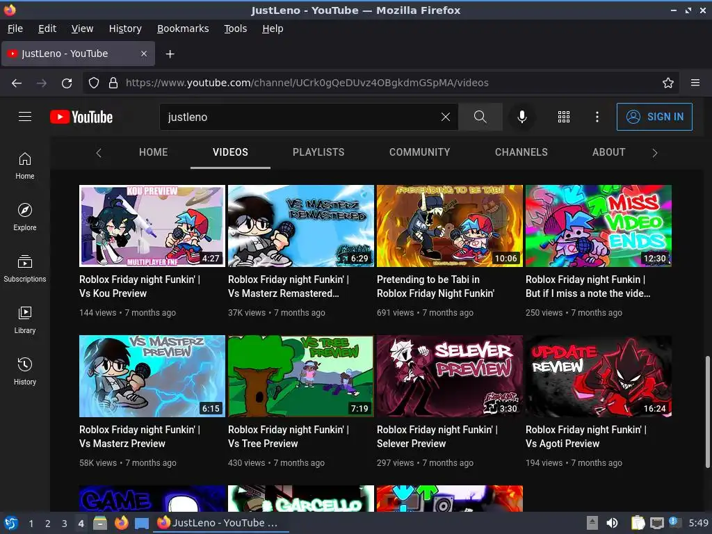Image resolution: width=712 pixels, height=534 pixels.
Task: Switch to ABOUT tab
Action: (608, 152)
